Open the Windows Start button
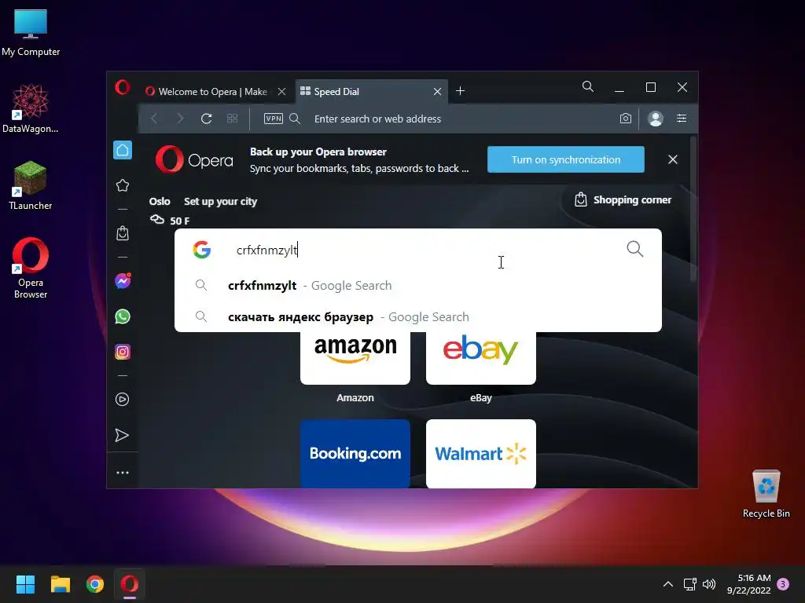 (25, 584)
